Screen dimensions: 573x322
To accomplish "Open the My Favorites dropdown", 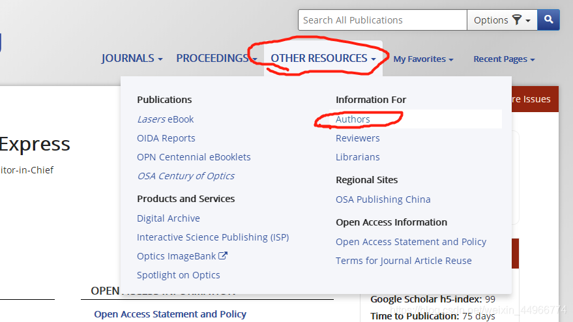I will (x=423, y=59).
